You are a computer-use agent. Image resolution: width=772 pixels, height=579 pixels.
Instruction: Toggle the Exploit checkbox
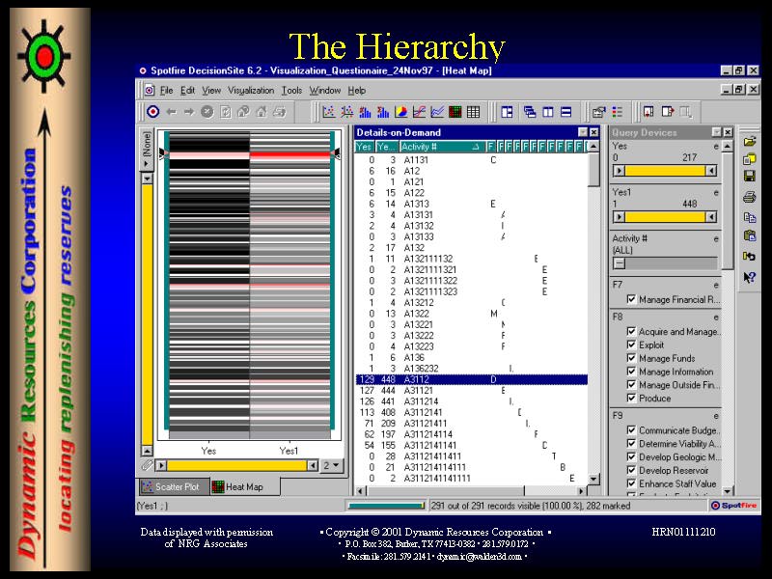(x=631, y=345)
